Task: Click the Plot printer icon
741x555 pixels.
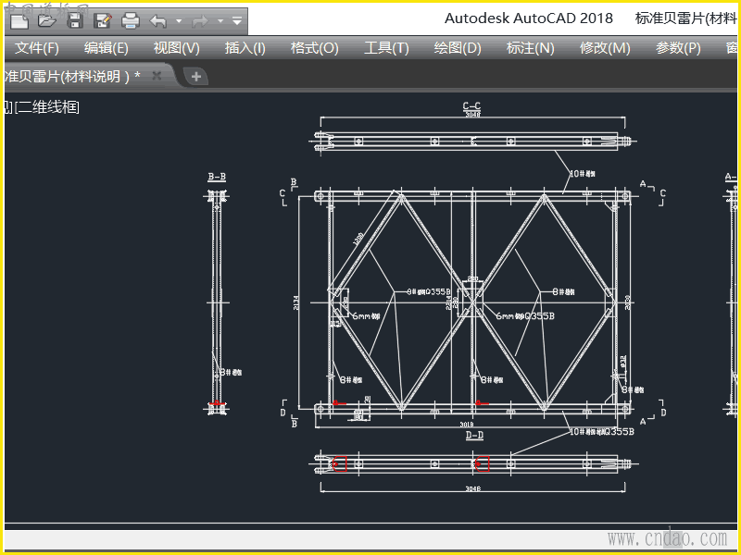Action: pos(131,20)
